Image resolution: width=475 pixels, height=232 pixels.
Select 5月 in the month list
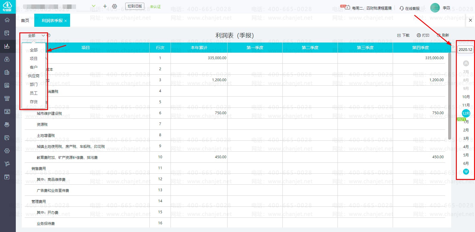coord(466,155)
